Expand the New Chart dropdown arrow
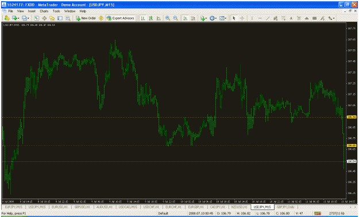 tap(18, 18)
